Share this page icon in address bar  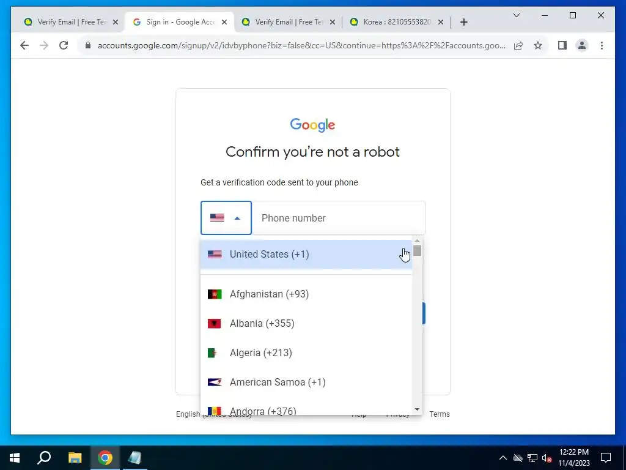click(518, 45)
